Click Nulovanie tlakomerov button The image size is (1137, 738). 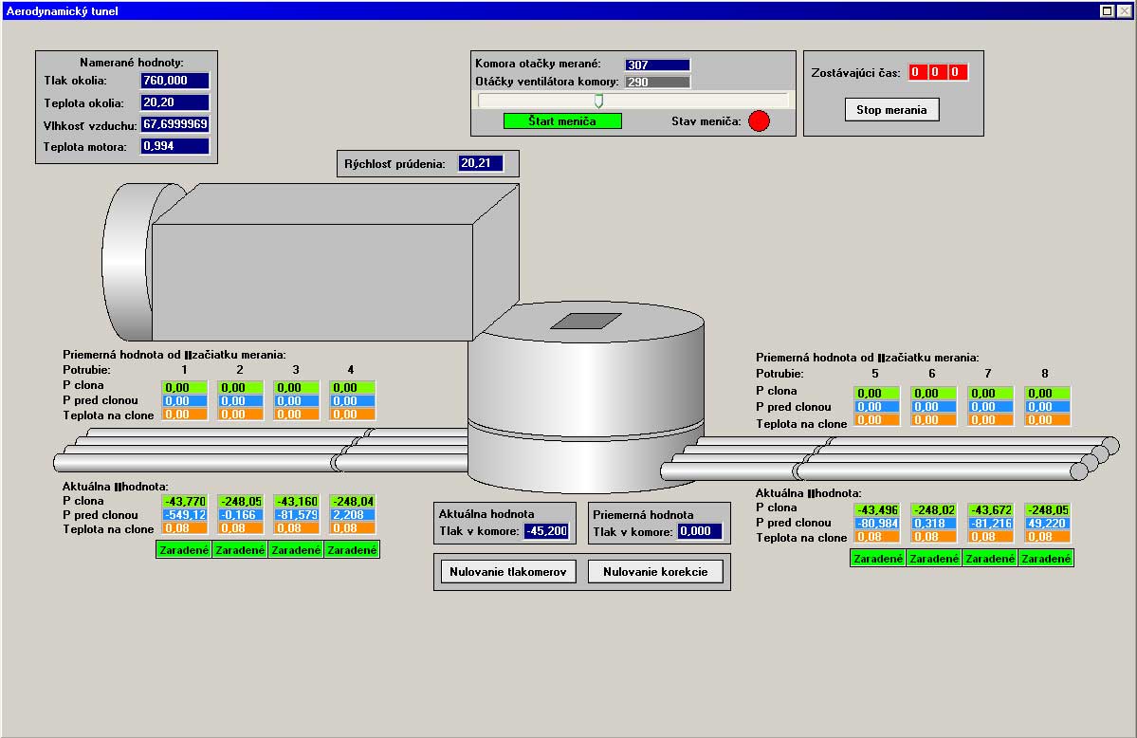(508, 571)
